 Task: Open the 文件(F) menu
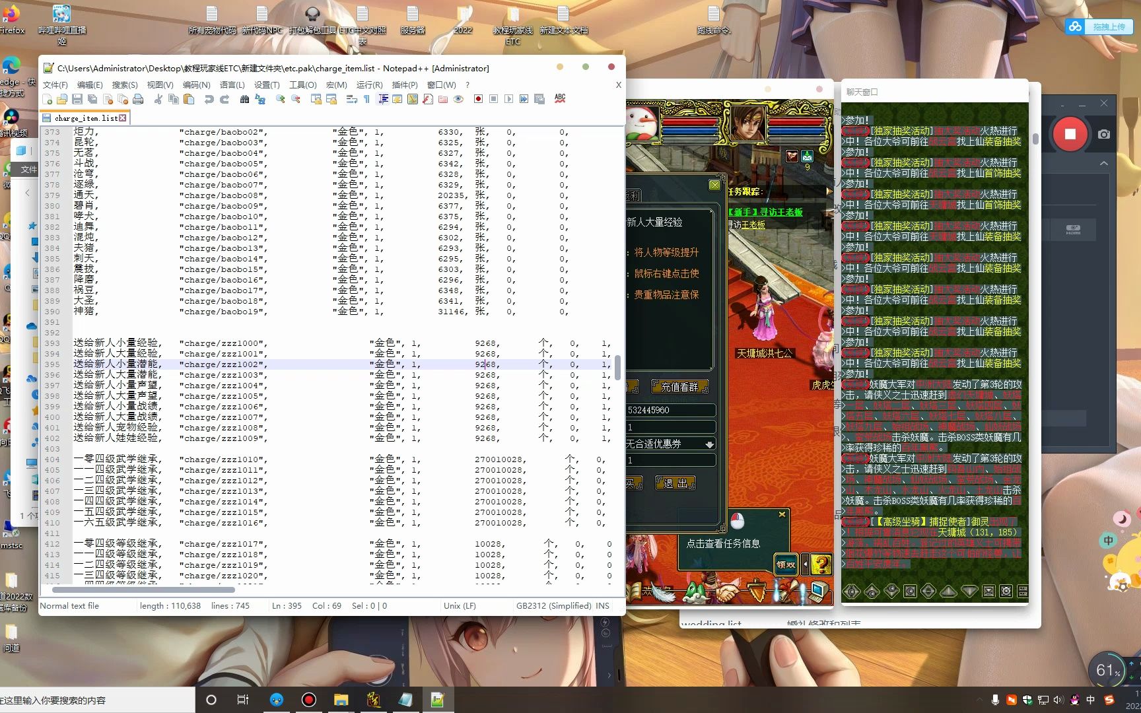click(x=55, y=85)
